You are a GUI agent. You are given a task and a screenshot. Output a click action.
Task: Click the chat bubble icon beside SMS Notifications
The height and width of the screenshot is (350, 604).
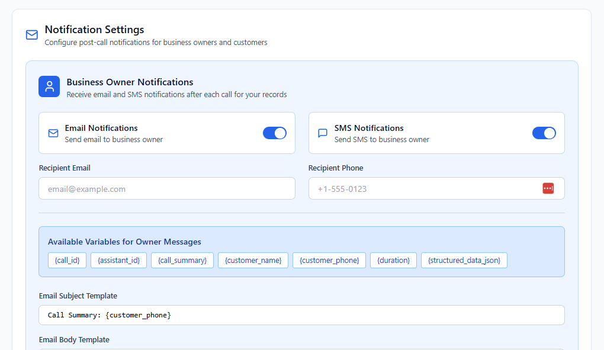[x=322, y=133]
